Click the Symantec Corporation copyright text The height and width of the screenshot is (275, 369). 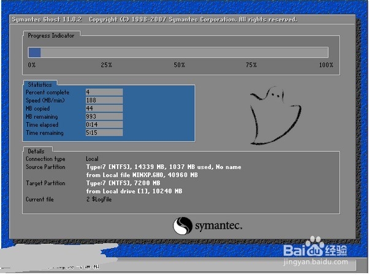[x=193, y=19]
